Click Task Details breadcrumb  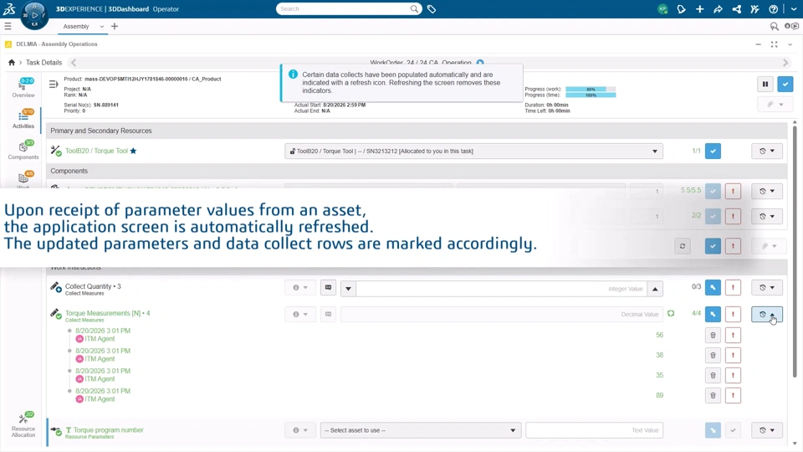[x=44, y=63]
